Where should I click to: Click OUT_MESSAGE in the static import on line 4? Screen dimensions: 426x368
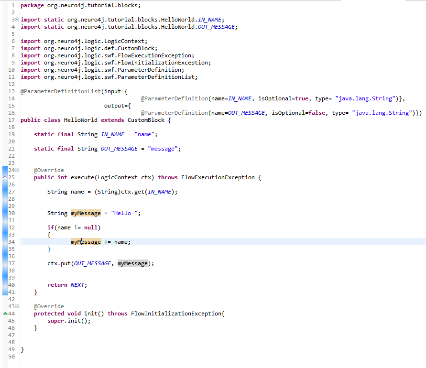click(x=216, y=27)
